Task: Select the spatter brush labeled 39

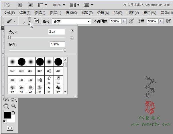Action: (22, 89)
